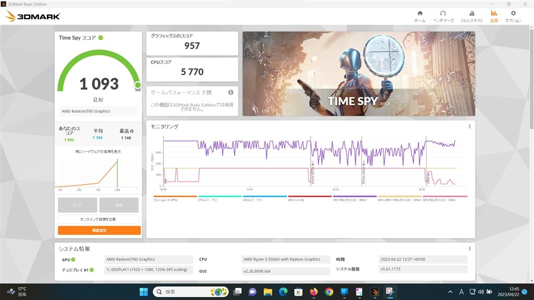
Task: Compare results online (オンラインで結果を比較)
Action: pos(98,219)
